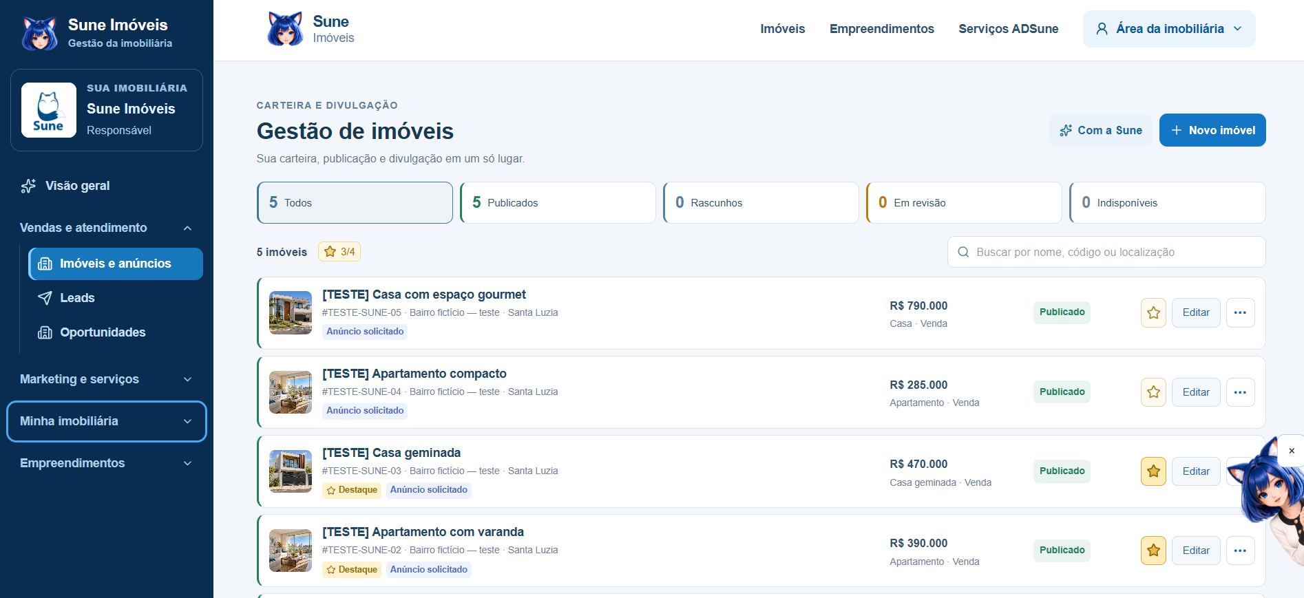Image resolution: width=1304 pixels, height=598 pixels.
Task: Toggle highlight star for Casa com espaço gourmet
Action: pyautogui.click(x=1153, y=312)
